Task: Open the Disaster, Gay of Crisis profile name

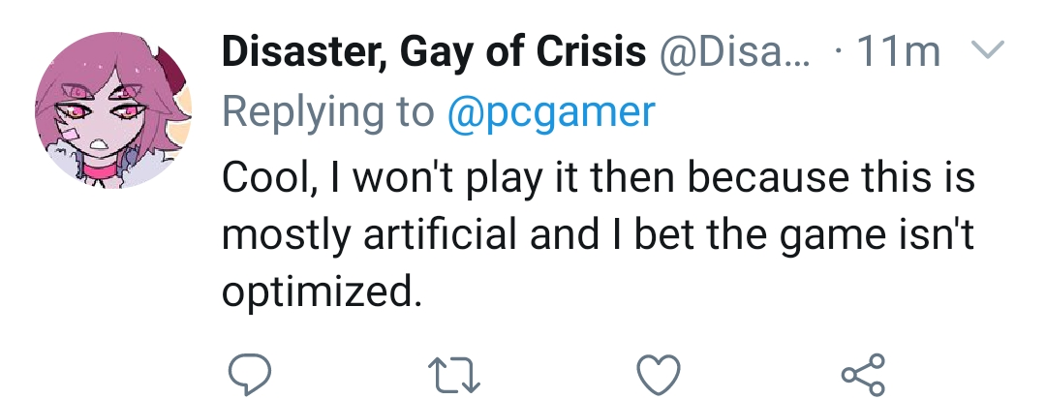Action: 434,54
